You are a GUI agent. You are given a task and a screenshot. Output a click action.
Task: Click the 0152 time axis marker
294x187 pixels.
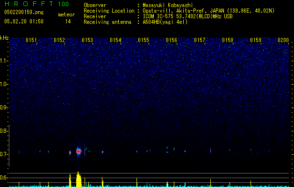pos(59,40)
